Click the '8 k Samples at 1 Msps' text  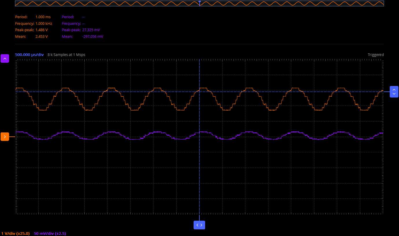[x=66, y=55]
